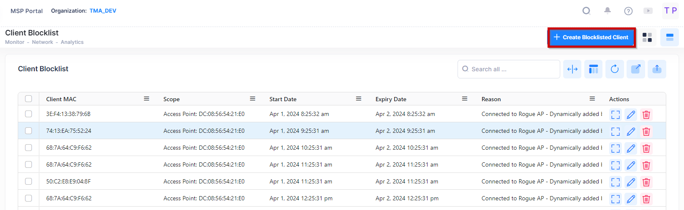Open Analytics from the breadcrumb
Viewport: 684px width, 210px height.
[72, 42]
